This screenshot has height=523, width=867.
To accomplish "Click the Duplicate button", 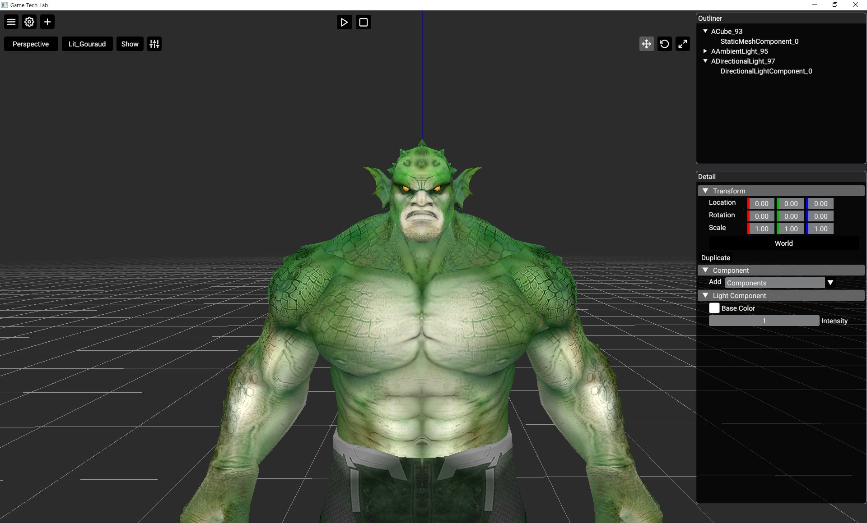I will [715, 257].
